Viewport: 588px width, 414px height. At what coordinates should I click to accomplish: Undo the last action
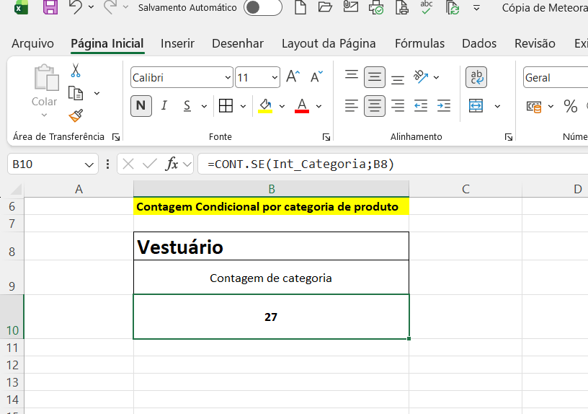[x=76, y=7]
